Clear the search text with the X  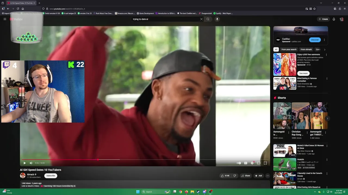tap(201, 19)
